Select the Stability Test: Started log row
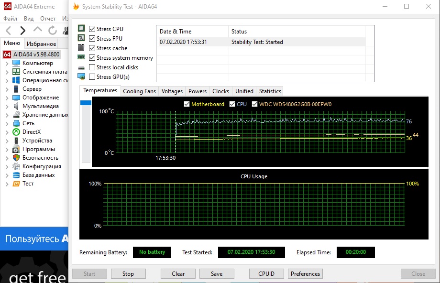 [262, 42]
